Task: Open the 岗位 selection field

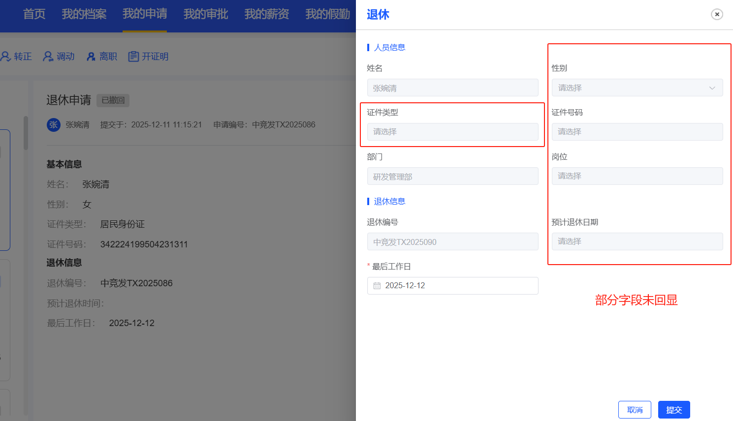Action: (637, 176)
